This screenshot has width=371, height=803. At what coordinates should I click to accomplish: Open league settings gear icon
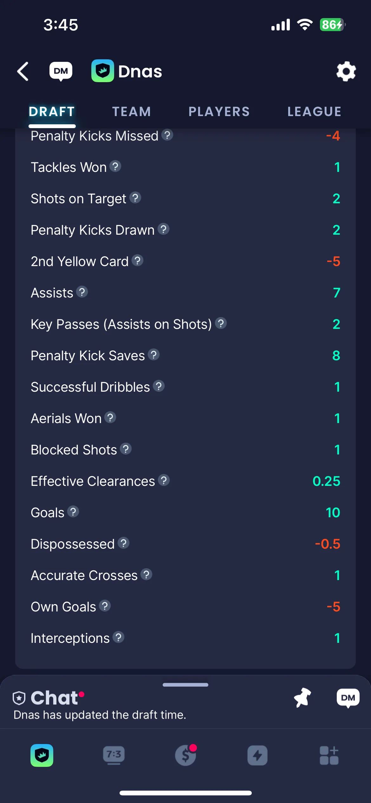click(x=346, y=71)
